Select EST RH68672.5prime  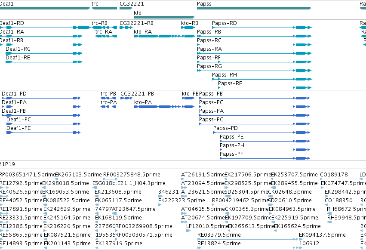click(346, 209)
